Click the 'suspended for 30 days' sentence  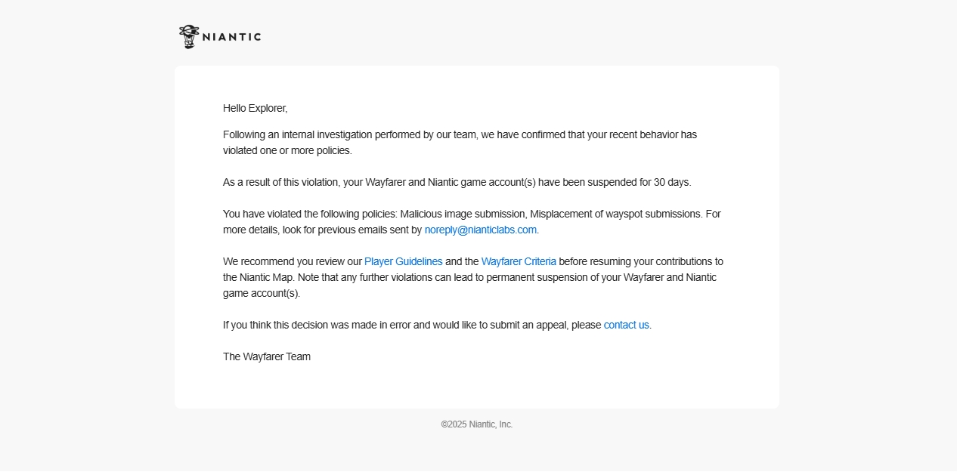(457, 182)
